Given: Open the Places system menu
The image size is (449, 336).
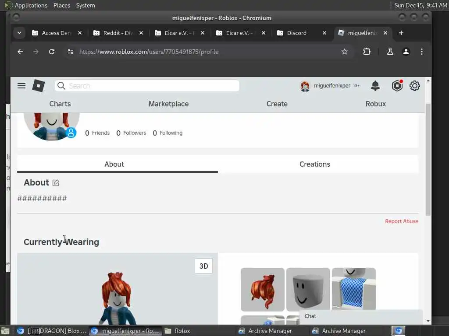Looking at the screenshot, I should (x=61, y=5).
